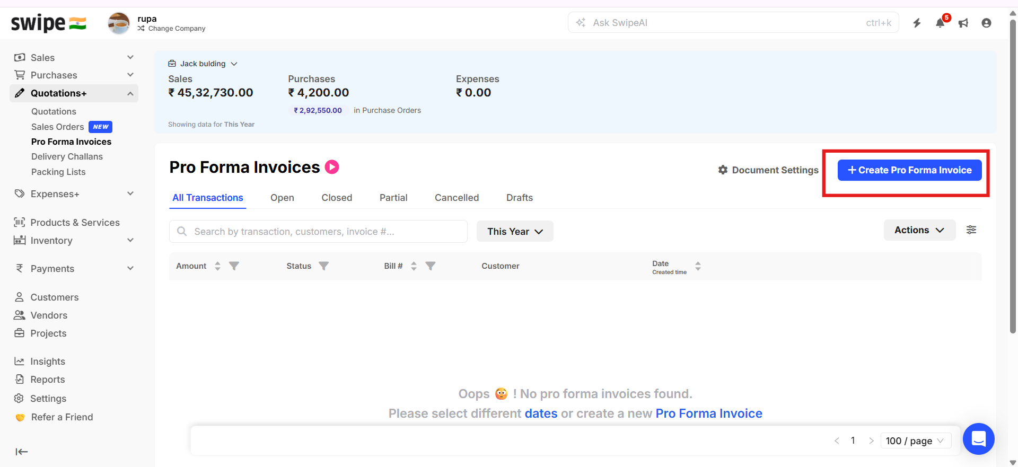Expand the Sales menu chevron
Screen dimensions: 1018x467
click(130, 57)
